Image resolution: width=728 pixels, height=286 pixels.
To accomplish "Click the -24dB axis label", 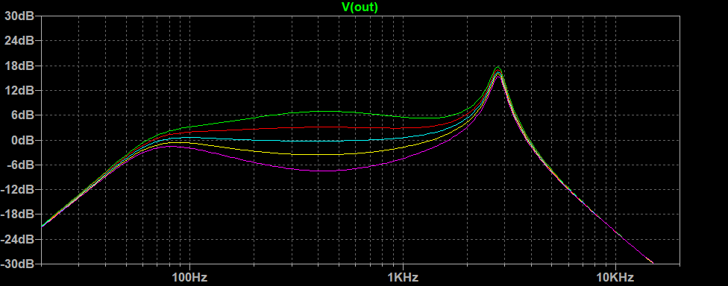I will coord(18,239).
